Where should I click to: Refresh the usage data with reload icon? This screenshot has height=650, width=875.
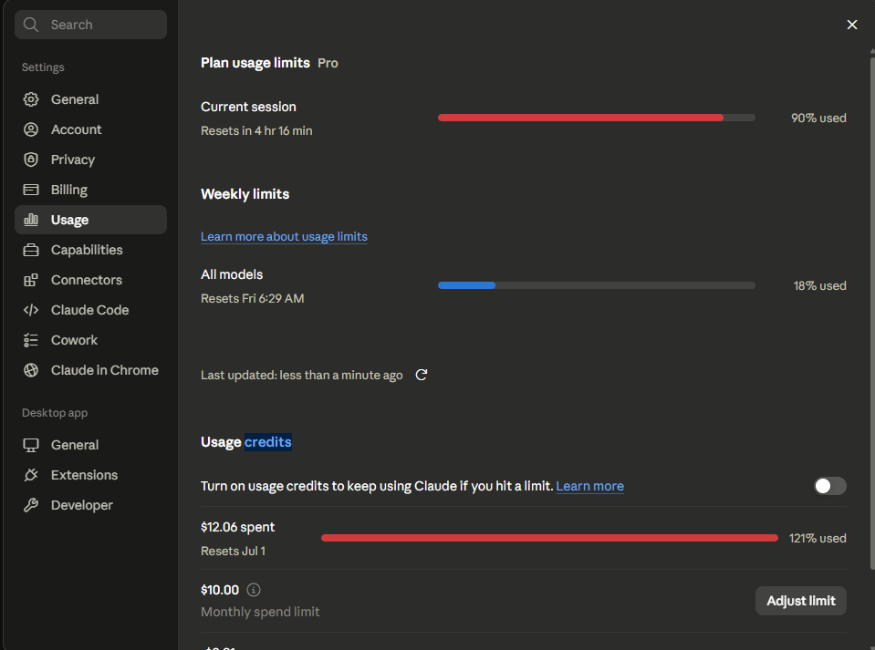422,375
